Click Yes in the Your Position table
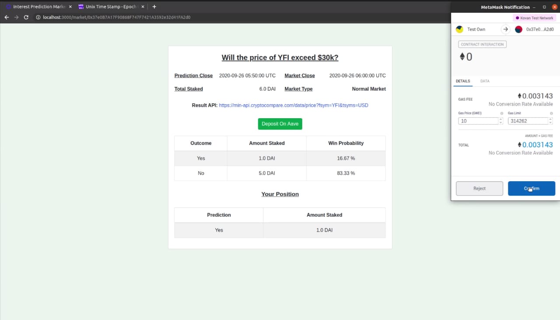 [x=219, y=230]
